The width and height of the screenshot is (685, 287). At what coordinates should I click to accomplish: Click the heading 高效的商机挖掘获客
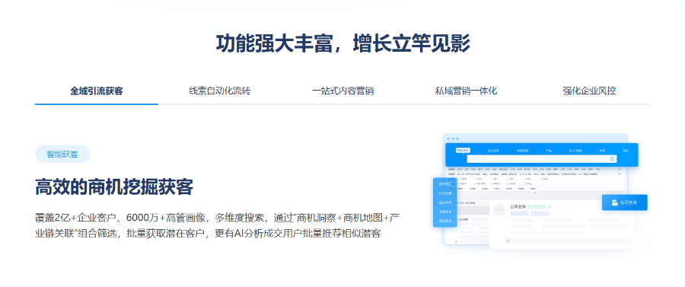click(114, 187)
